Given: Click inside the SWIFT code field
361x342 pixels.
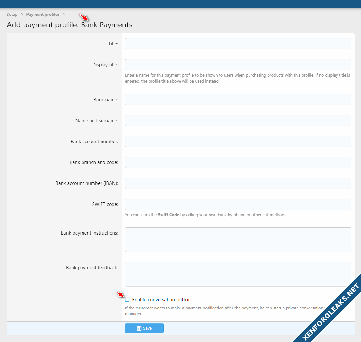Looking at the screenshot, I should point(238,204).
